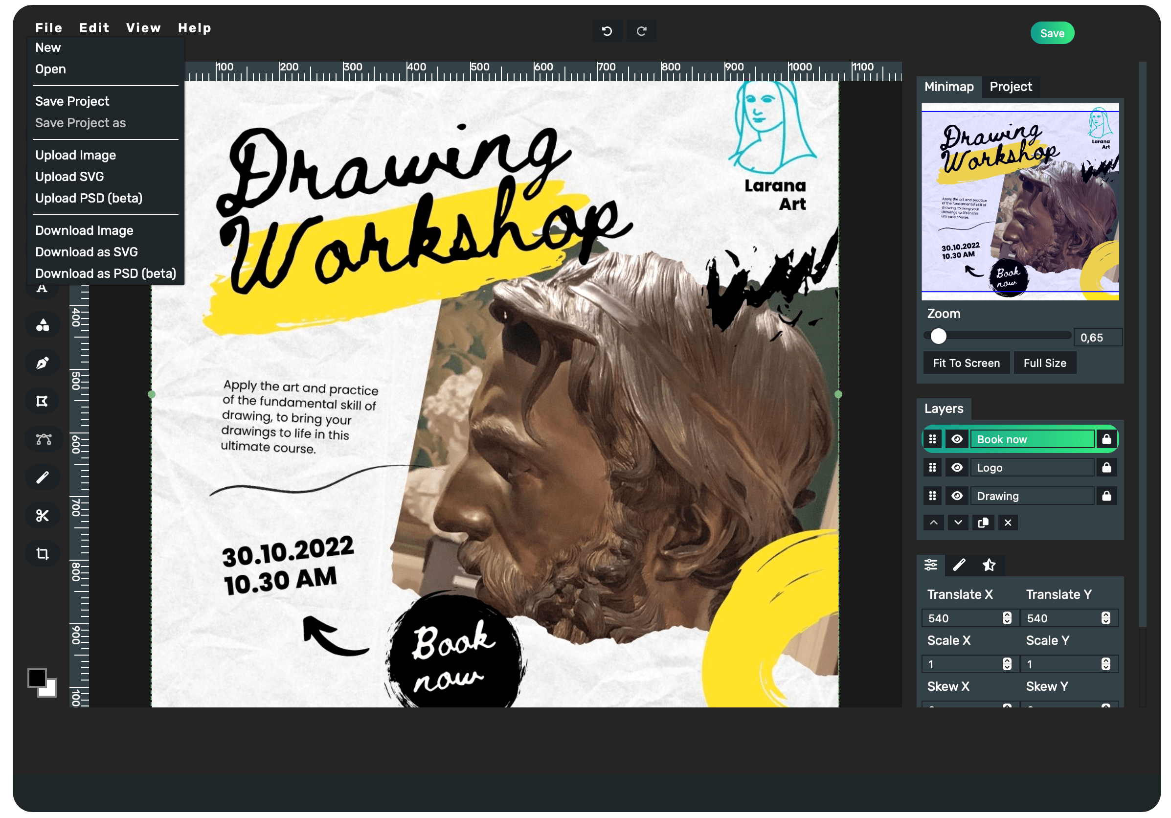Toggle visibility of the Drawing layer
1171x818 pixels.
click(x=957, y=496)
